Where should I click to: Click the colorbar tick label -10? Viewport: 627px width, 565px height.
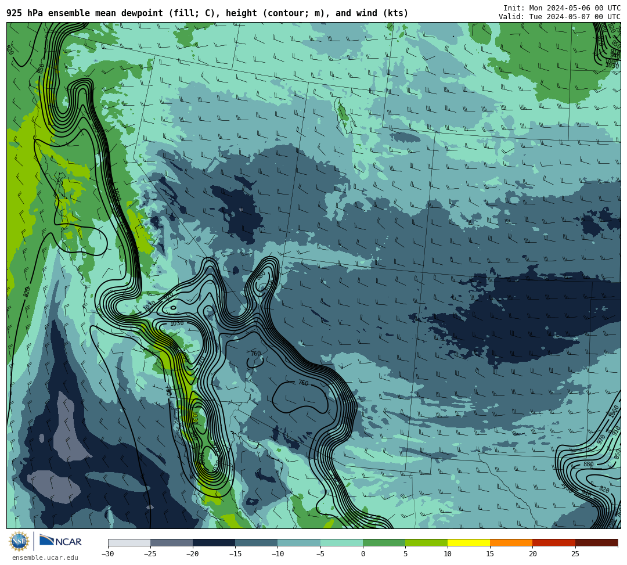[x=278, y=554]
